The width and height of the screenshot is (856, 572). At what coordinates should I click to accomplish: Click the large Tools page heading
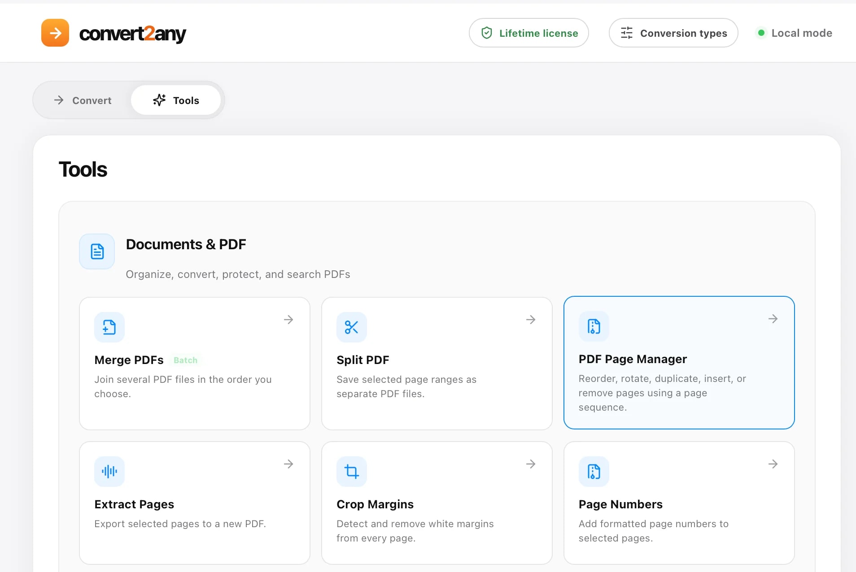tap(83, 169)
